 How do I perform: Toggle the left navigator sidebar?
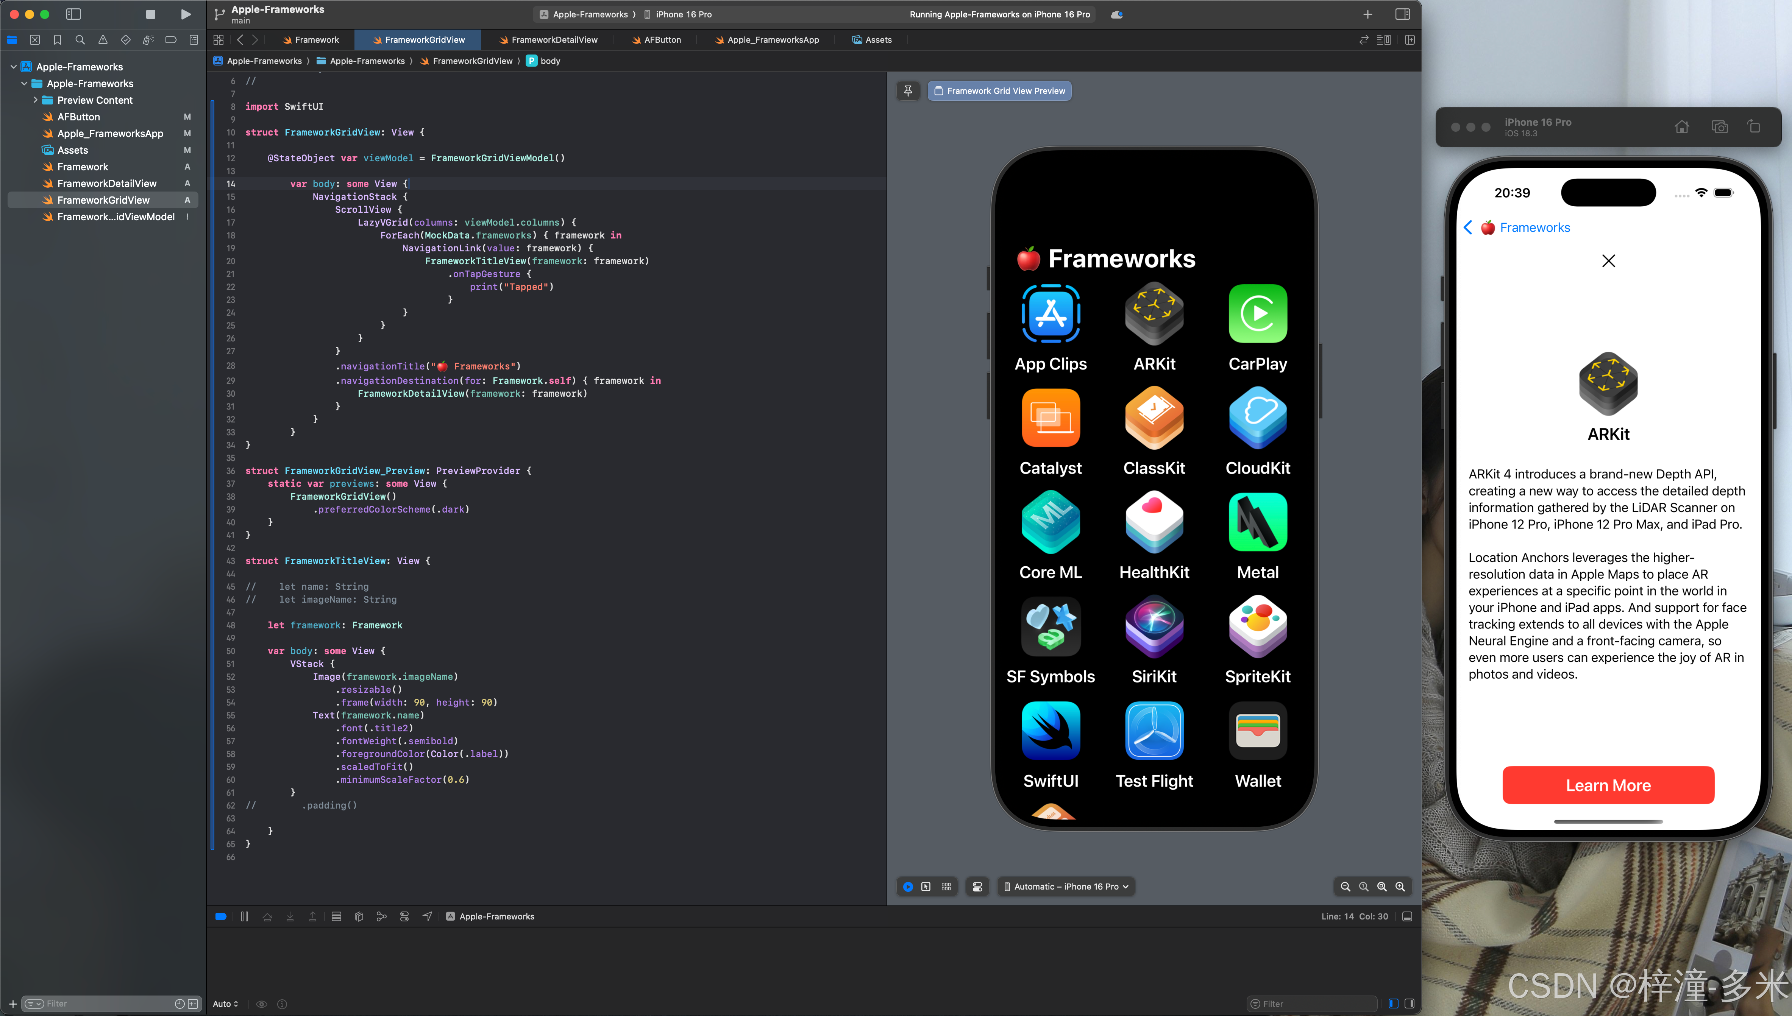pos(73,14)
